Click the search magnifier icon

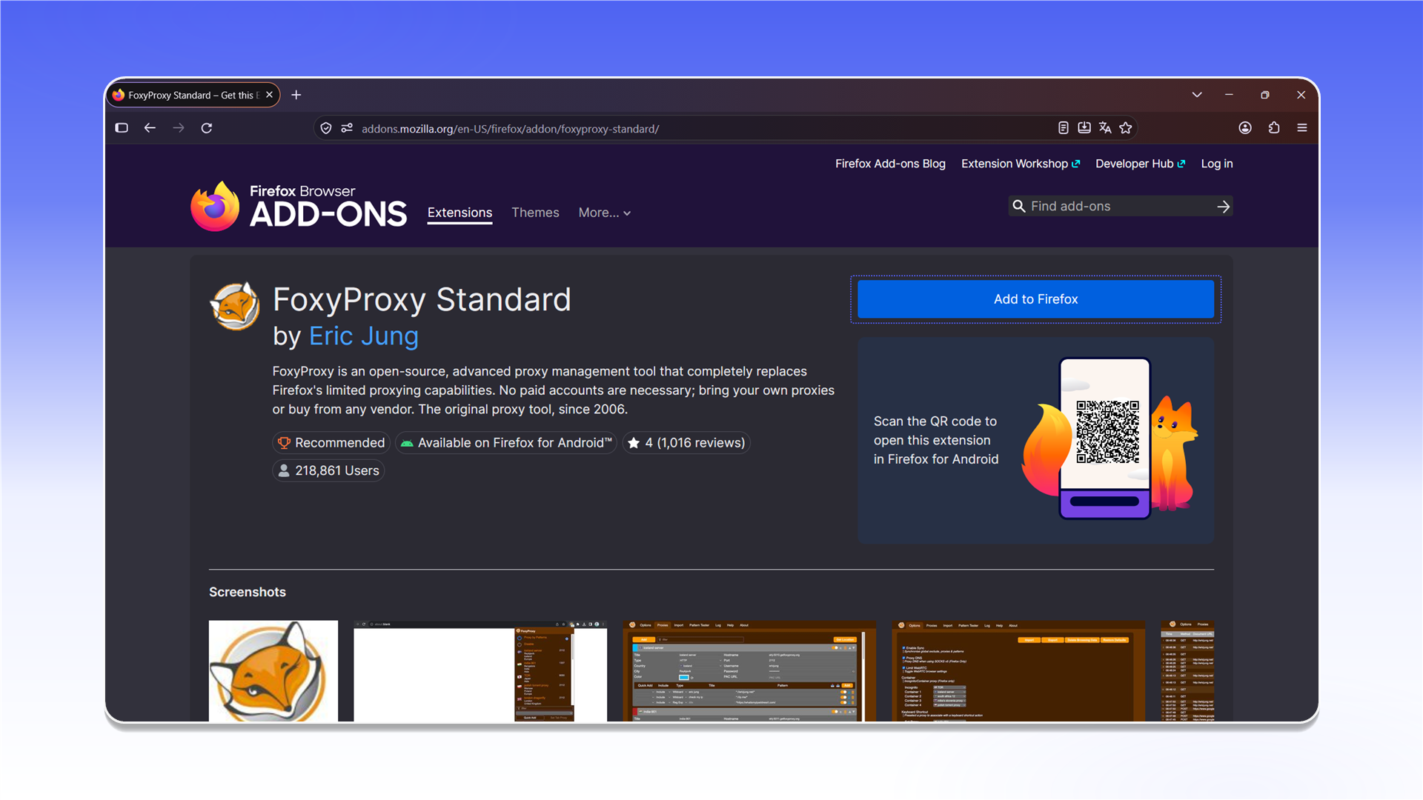[1020, 207]
